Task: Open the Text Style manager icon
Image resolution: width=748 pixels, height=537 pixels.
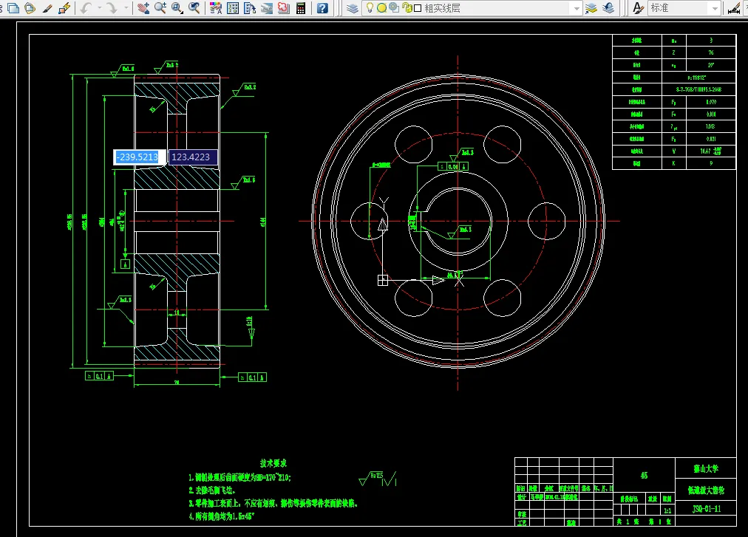Action: pyautogui.click(x=638, y=8)
